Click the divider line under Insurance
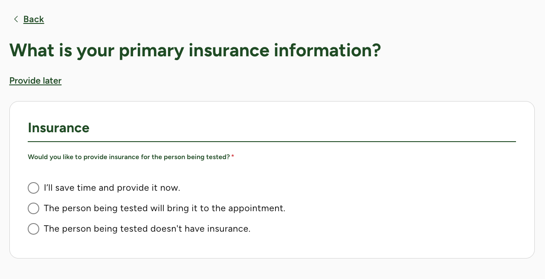 point(272,141)
